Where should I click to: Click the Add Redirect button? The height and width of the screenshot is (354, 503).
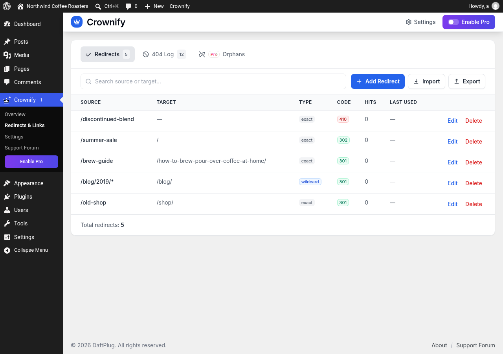click(x=378, y=81)
